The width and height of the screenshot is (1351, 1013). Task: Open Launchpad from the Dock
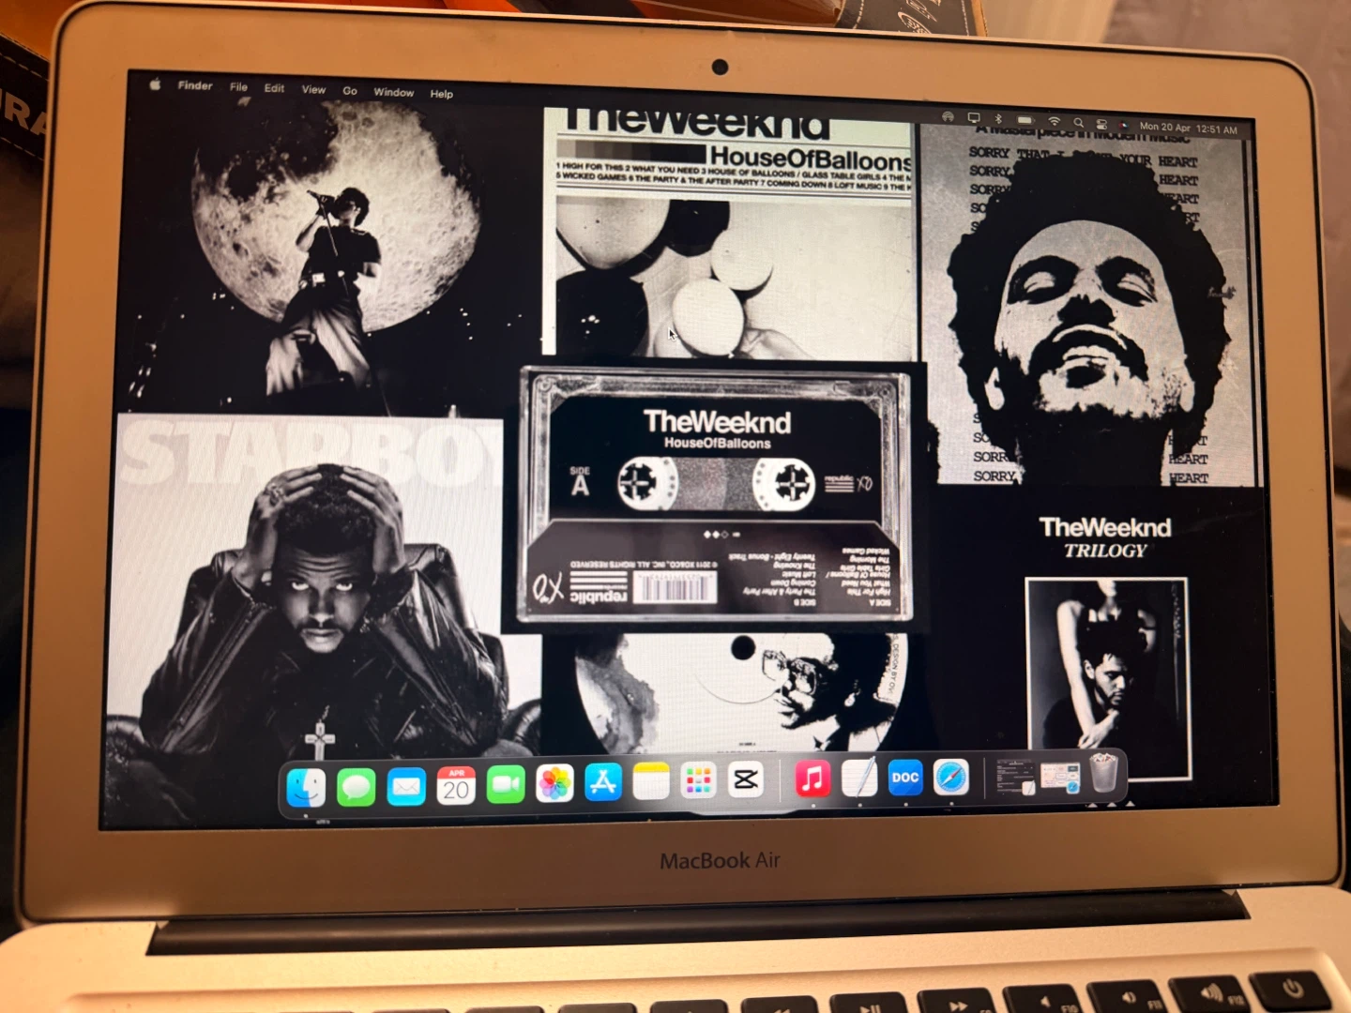point(699,780)
